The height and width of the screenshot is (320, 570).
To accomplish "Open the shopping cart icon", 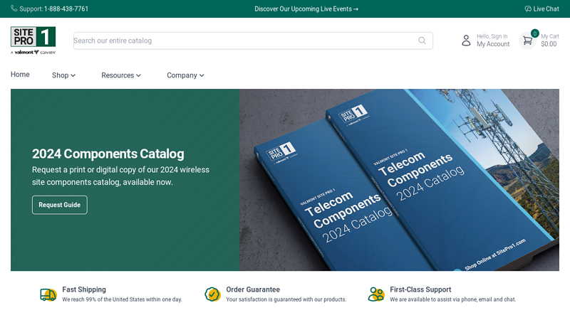I will point(527,41).
